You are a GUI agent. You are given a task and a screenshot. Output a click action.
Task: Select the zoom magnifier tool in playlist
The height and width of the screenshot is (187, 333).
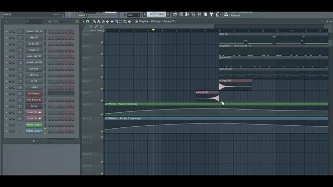[x=125, y=21]
